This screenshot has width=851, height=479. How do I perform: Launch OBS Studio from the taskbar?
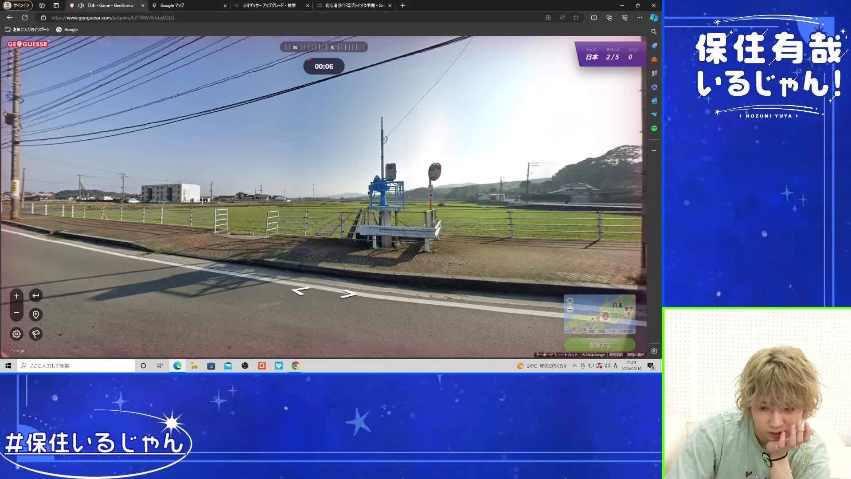[245, 365]
